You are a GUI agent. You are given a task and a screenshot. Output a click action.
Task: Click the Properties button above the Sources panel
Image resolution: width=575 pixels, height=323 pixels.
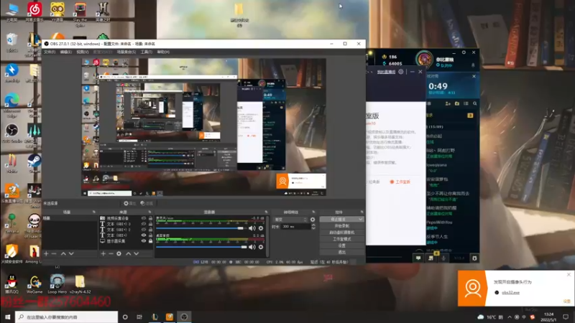pos(130,203)
